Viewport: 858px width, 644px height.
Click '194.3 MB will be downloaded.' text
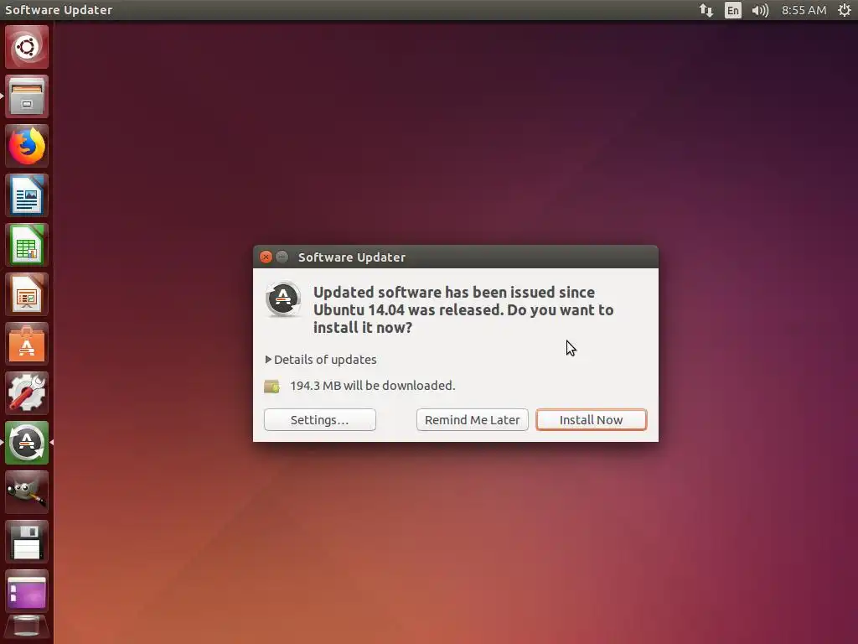(x=372, y=386)
